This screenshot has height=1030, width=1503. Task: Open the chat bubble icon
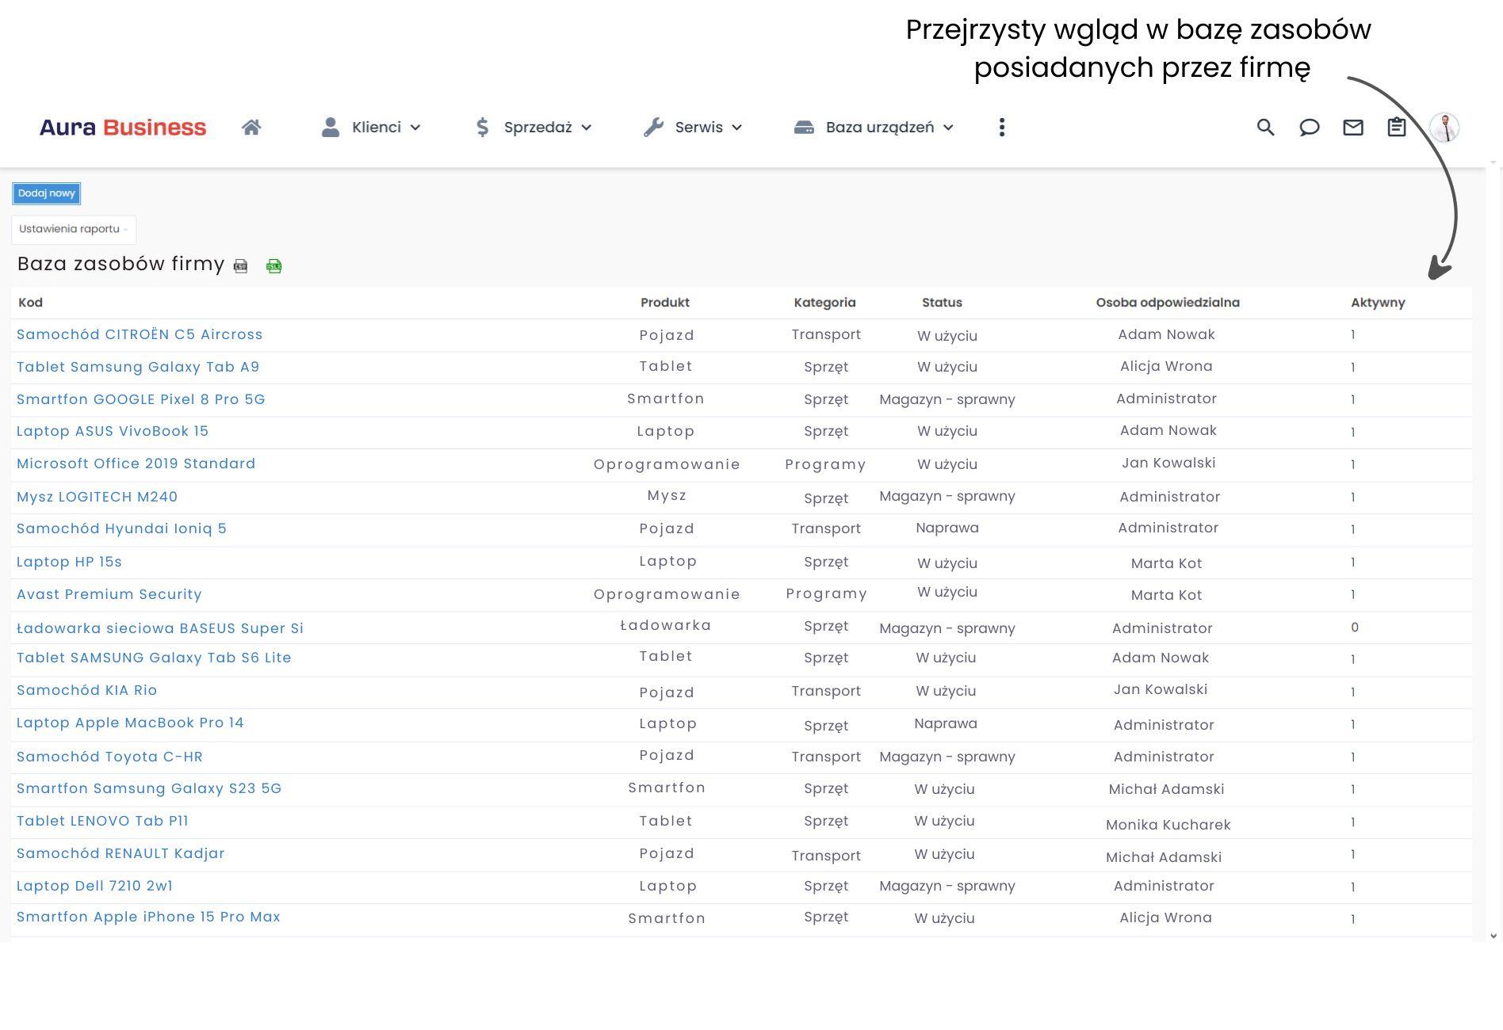1309,128
